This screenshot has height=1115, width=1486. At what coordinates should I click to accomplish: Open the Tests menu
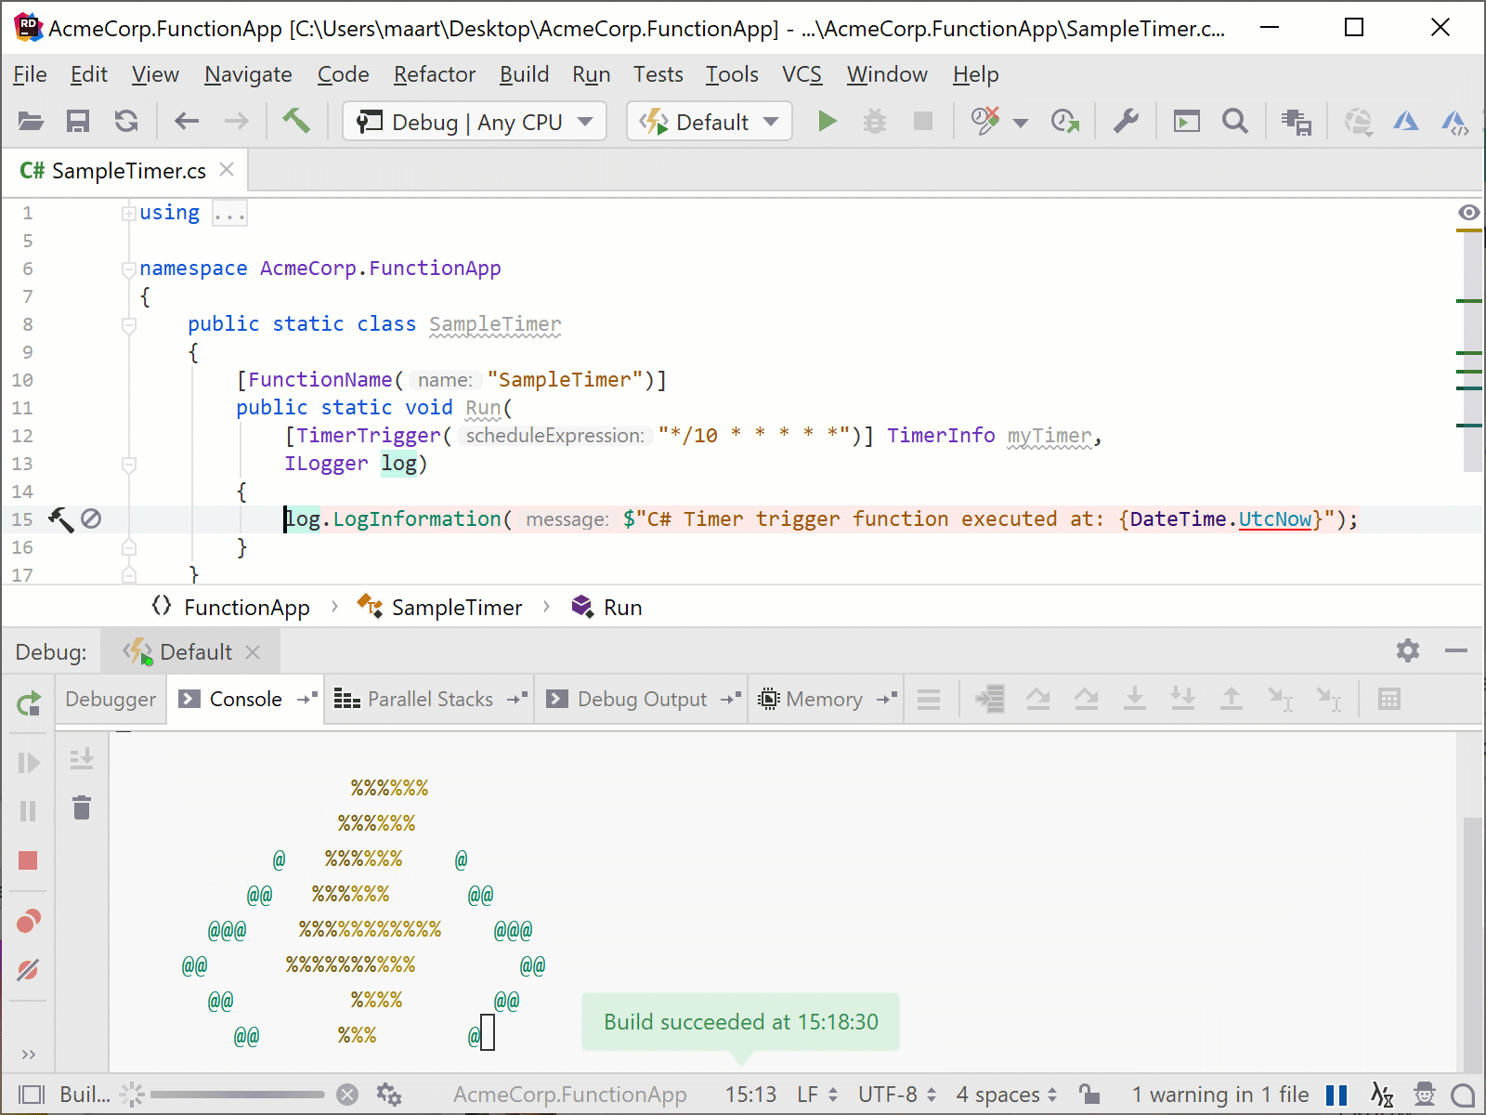click(658, 74)
